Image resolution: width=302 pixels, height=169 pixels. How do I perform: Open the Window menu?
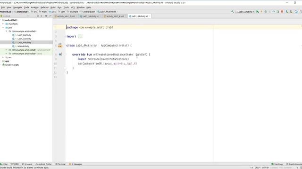(81, 8)
